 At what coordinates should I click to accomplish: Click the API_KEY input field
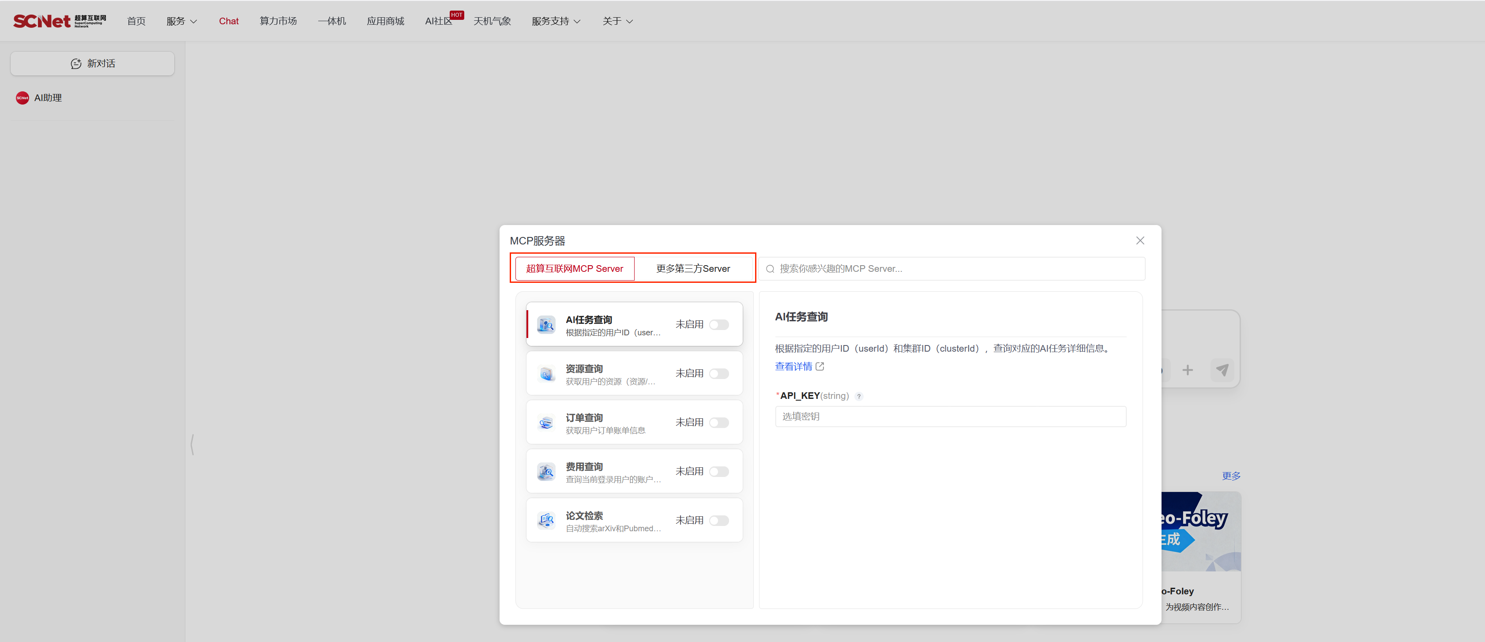(x=950, y=417)
